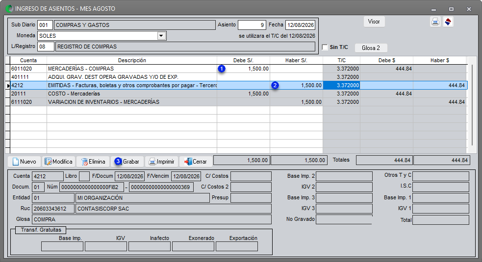Click the Debe S/. column header
The width and height of the screenshot is (482, 262).
coord(244,60)
